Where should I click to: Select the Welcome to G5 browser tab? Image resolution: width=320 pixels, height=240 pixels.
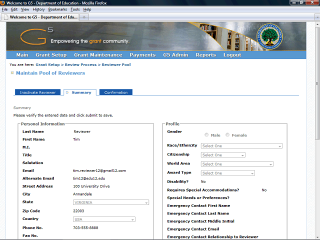coord(40,17)
